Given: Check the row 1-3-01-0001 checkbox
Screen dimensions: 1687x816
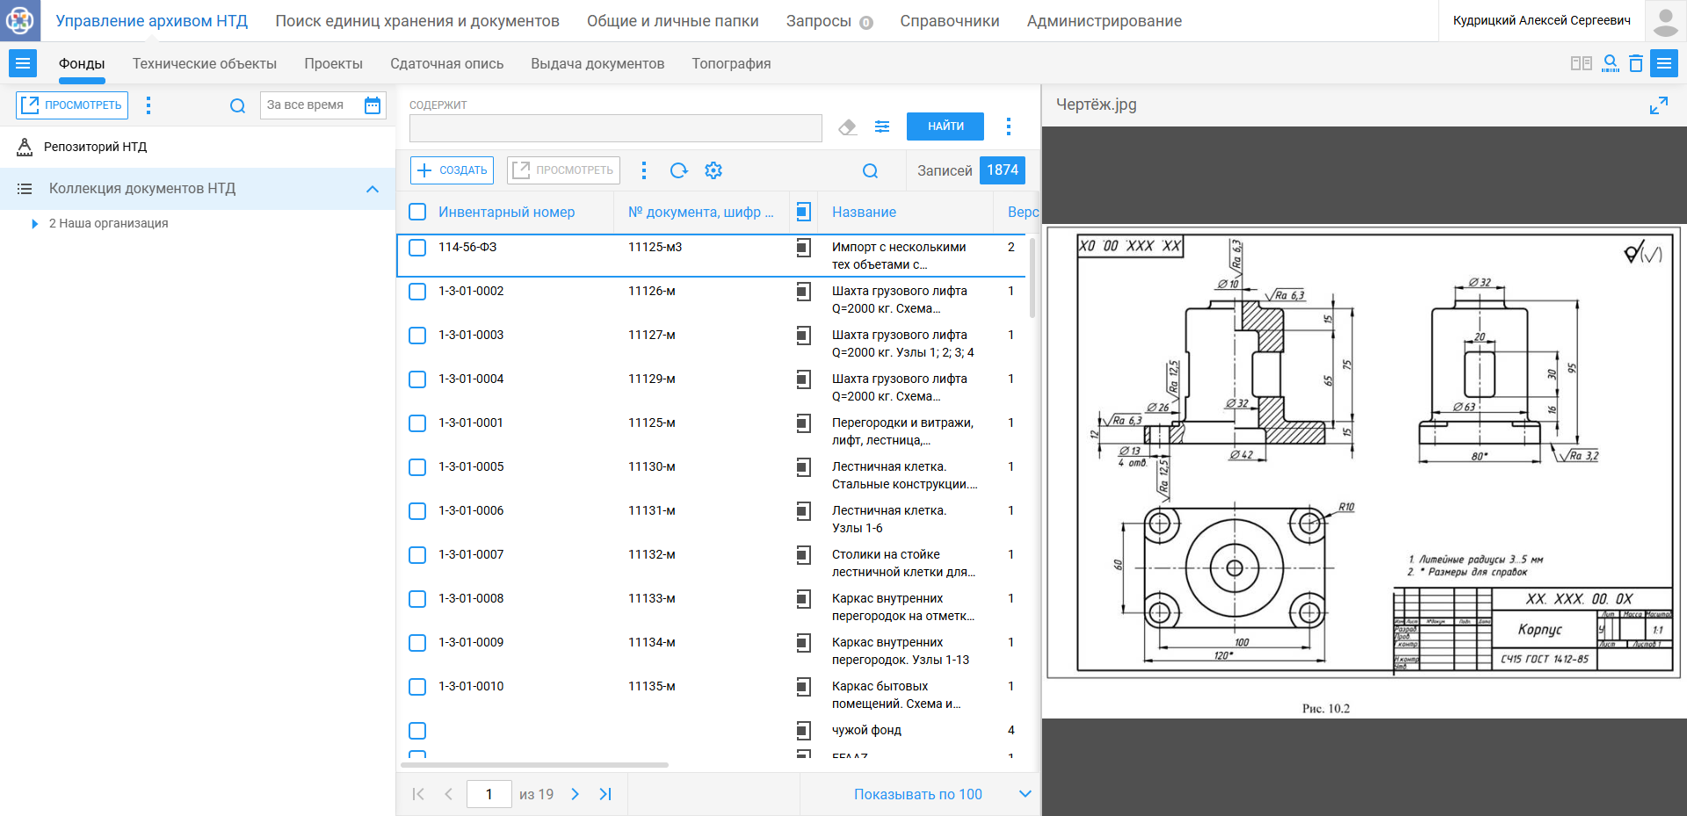Looking at the screenshot, I should point(417,423).
